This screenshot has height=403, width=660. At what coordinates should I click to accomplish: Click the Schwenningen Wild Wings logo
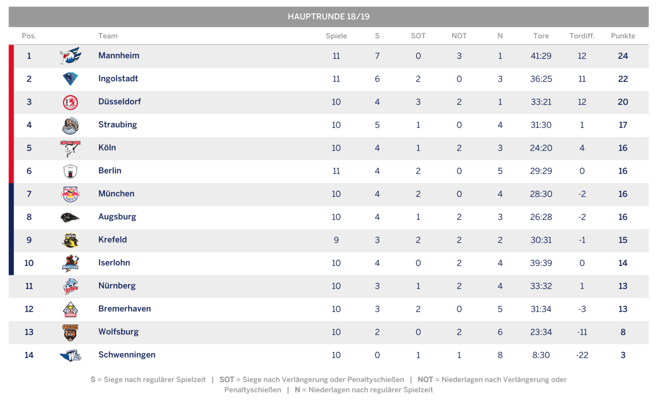click(70, 355)
